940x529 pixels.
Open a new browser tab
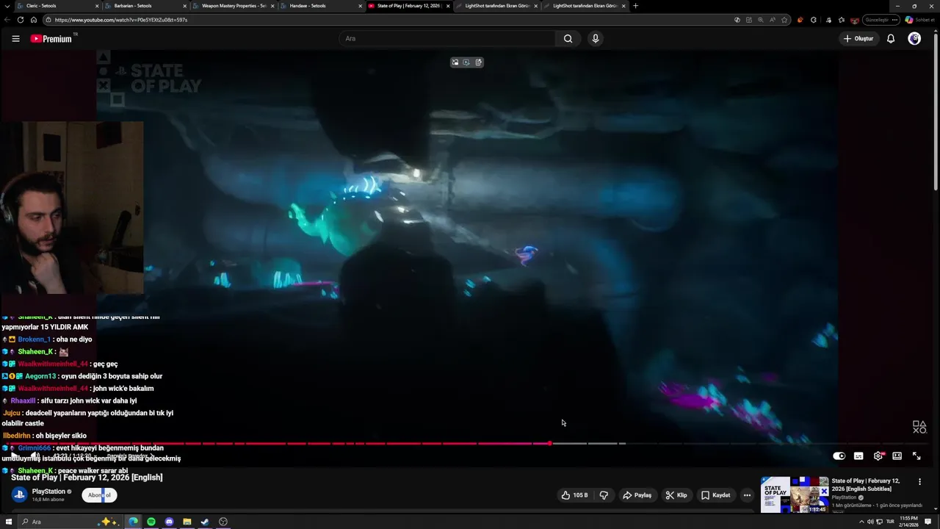pos(636,6)
